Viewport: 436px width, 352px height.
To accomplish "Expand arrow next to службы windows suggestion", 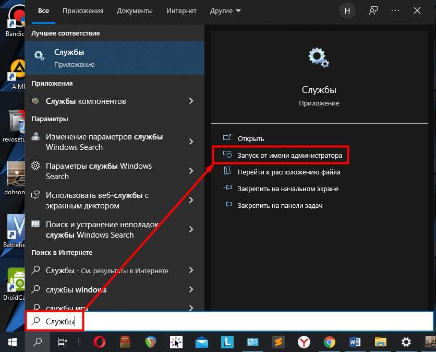I will pyautogui.click(x=191, y=289).
